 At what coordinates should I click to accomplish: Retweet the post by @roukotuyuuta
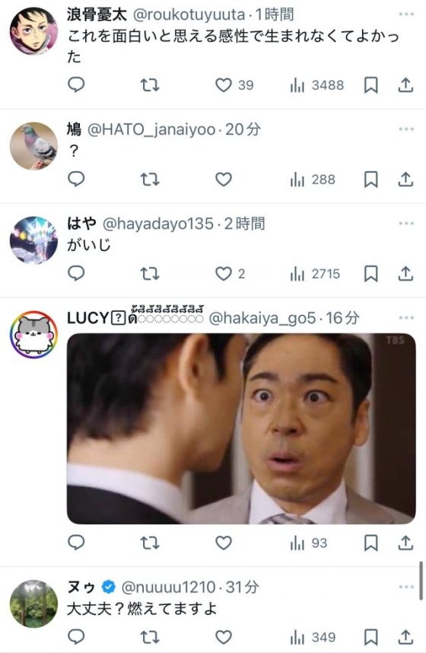(x=150, y=85)
